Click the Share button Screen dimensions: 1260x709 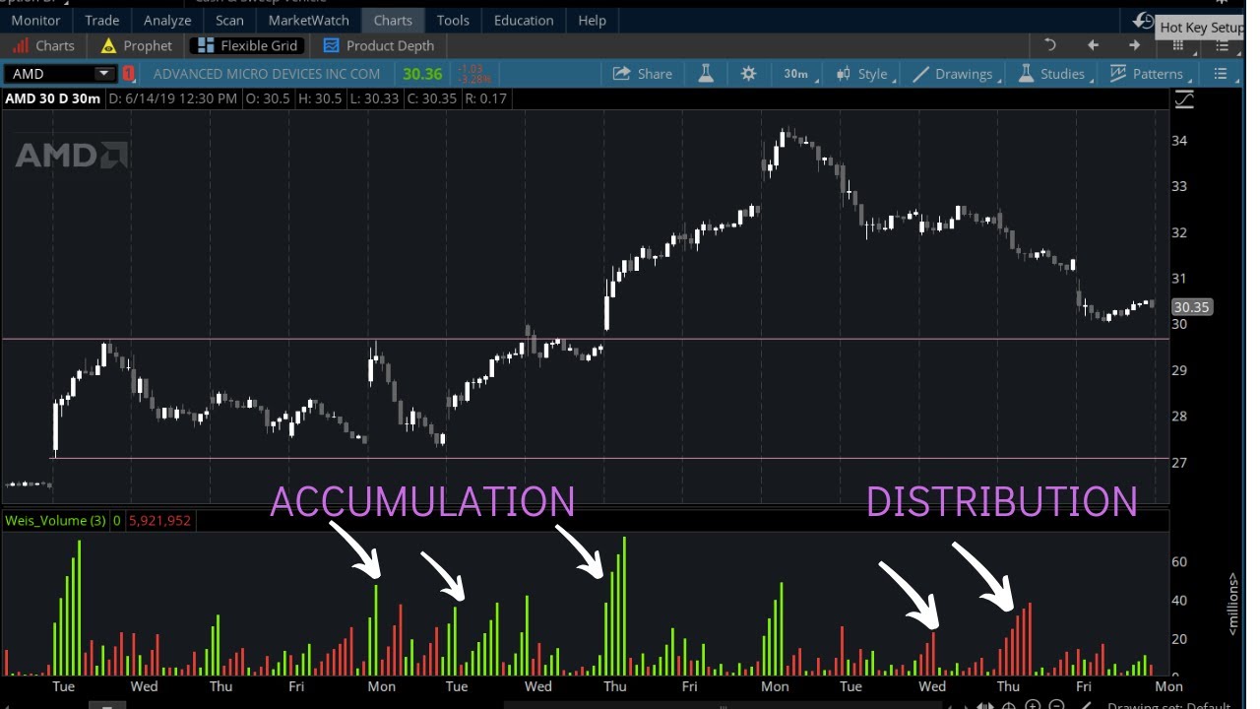pos(642,74)
